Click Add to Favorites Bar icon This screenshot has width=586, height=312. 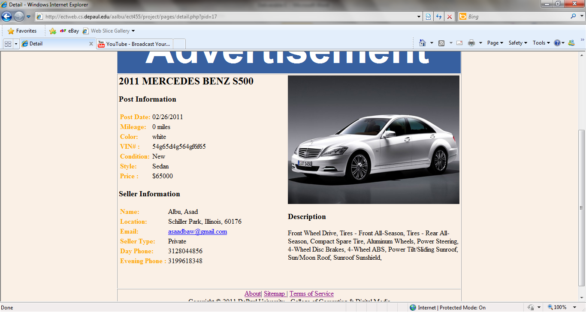tap(53, 31)
